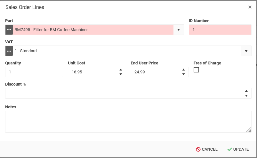This screenshot has height=158, width=257.
Task: Grab the Notes resize handle
Action: tap(249, 130)
